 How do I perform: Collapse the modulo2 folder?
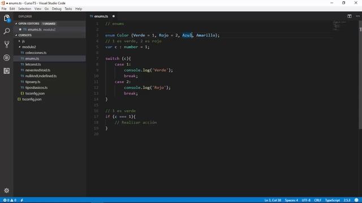pos(29,47)
